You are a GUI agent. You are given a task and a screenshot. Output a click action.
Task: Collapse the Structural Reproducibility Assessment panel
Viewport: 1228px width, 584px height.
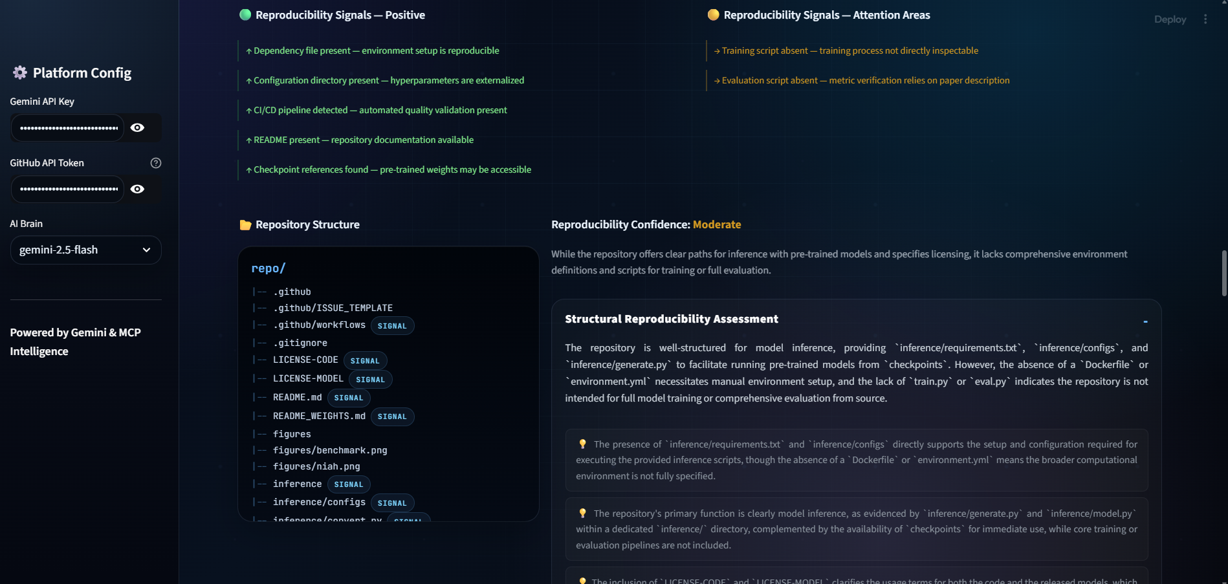(1145, 321)
